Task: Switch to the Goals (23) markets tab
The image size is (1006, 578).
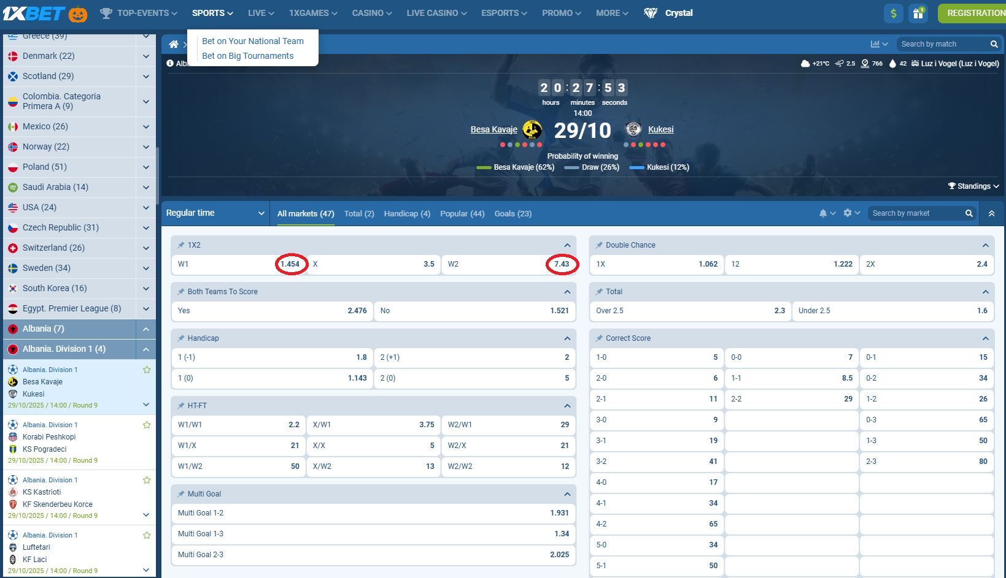Action: (513, 213)
